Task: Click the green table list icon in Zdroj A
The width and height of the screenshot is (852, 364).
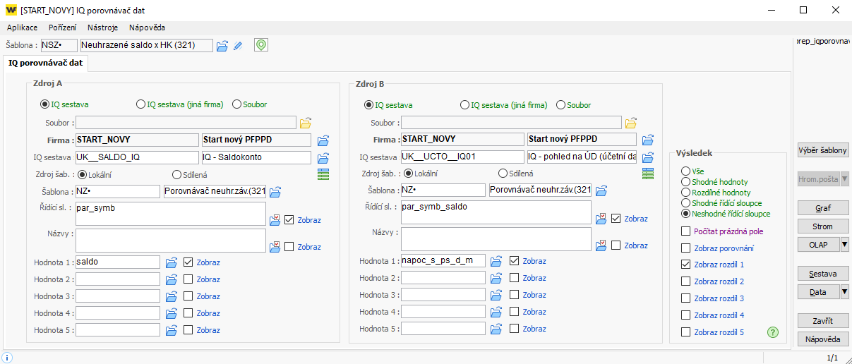Action: pos(323,174)
